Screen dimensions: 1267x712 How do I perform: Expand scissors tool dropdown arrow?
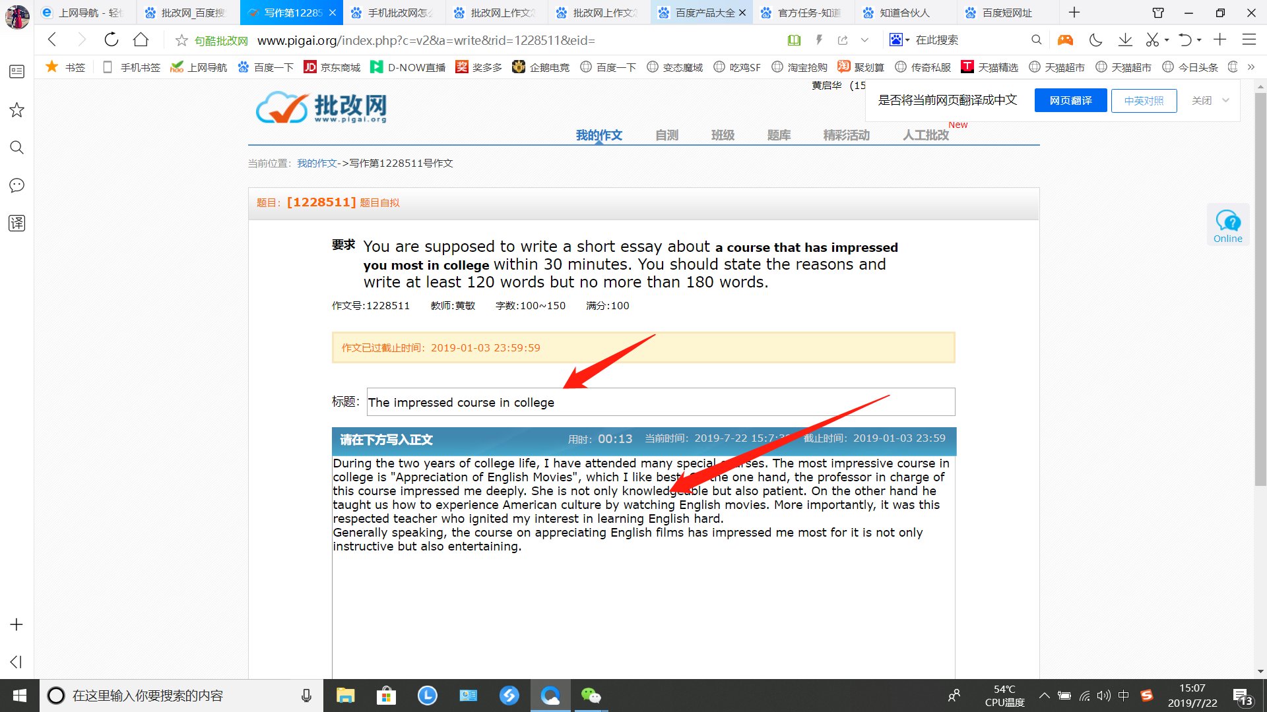(x=1167, y=40)
